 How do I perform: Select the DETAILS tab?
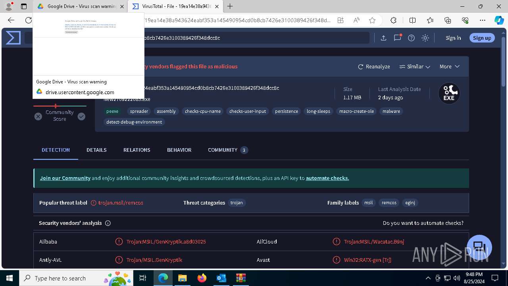point(96,150)
